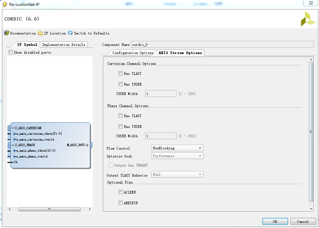319x228 pixels.
Task: Click the OK button
Action: pyautogui.click(x=275, y=221)
